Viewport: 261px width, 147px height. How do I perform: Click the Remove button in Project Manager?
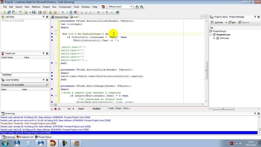(x=244, y=22)
